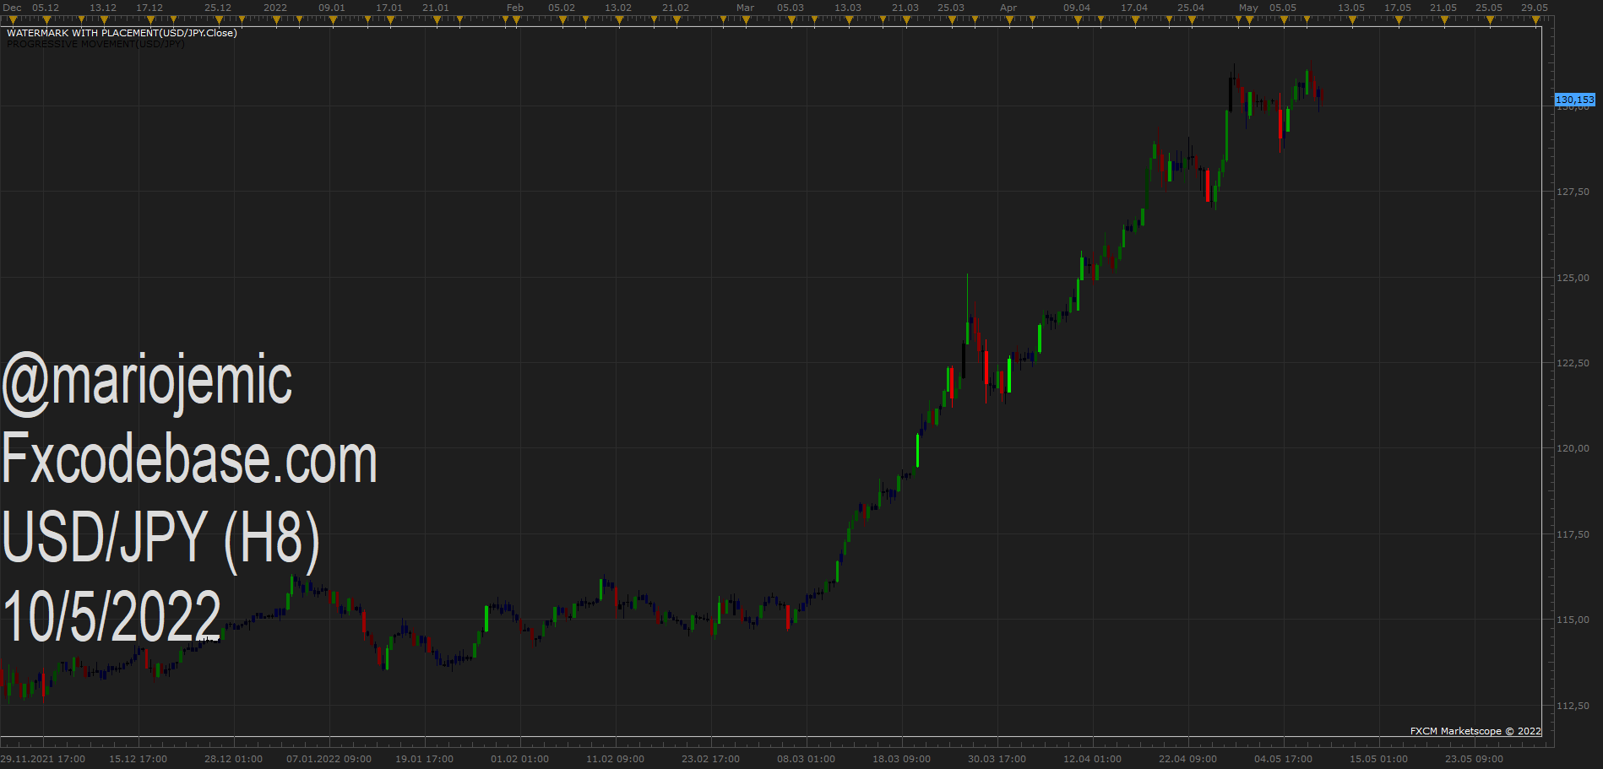Image resolution: width=1603 pixels, height=769 pixels.
Task: Click the 17.04 date label on top axis
Action: (1134, 8)
